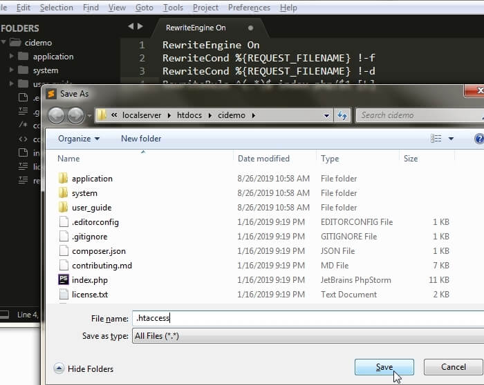Screen dimensions: 484x385
Task: Click Hide Folders button
Action: coord(84,368)
